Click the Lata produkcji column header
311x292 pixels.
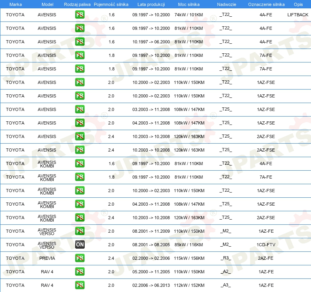pyautogui.click(x=151, y=4)
